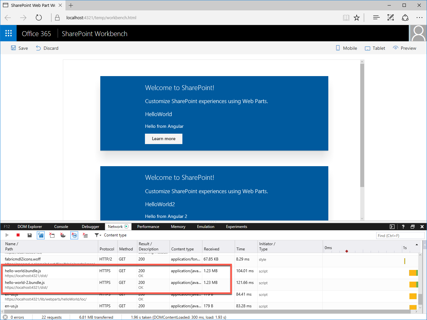Viewport: 427px width, 320px height.
Task: Click in the Find (Ctrl+F) search box
Action: pyautogui.click(x=400, y=235)
